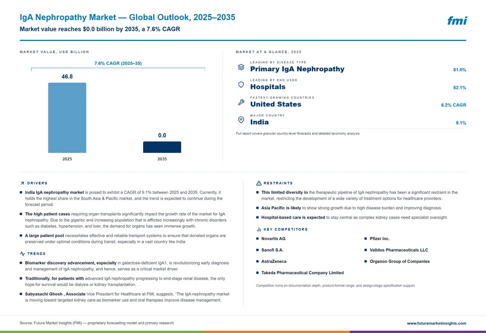Screen dimensions: 486x333
Task: Click the 'Leading by End User' label
Action: (274, 80)
